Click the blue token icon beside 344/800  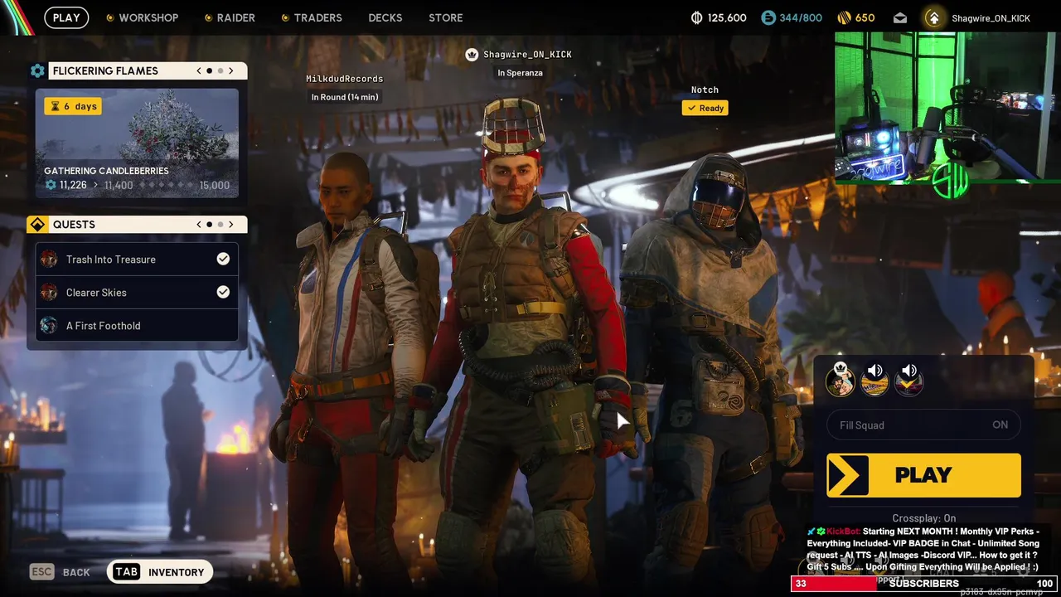tap(768, 17)
